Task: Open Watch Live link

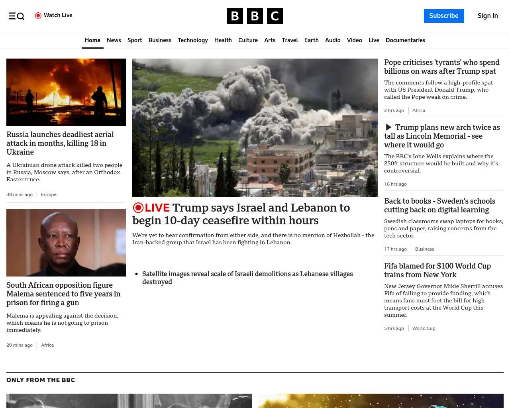Action: (54, 15)
